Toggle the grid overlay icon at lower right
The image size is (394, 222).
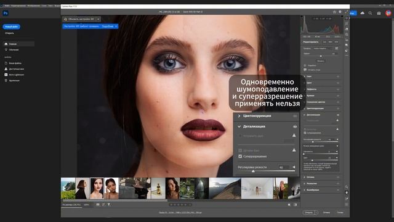pos(347,204)
